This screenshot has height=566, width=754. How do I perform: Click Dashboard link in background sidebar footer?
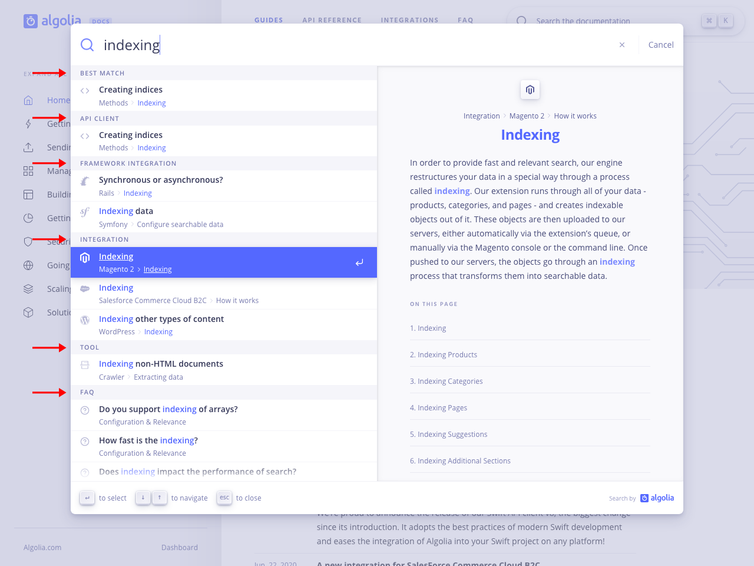point(180,548)
